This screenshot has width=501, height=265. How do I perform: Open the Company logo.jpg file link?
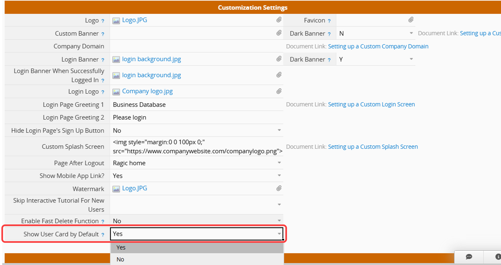click(x=147, y=91)
